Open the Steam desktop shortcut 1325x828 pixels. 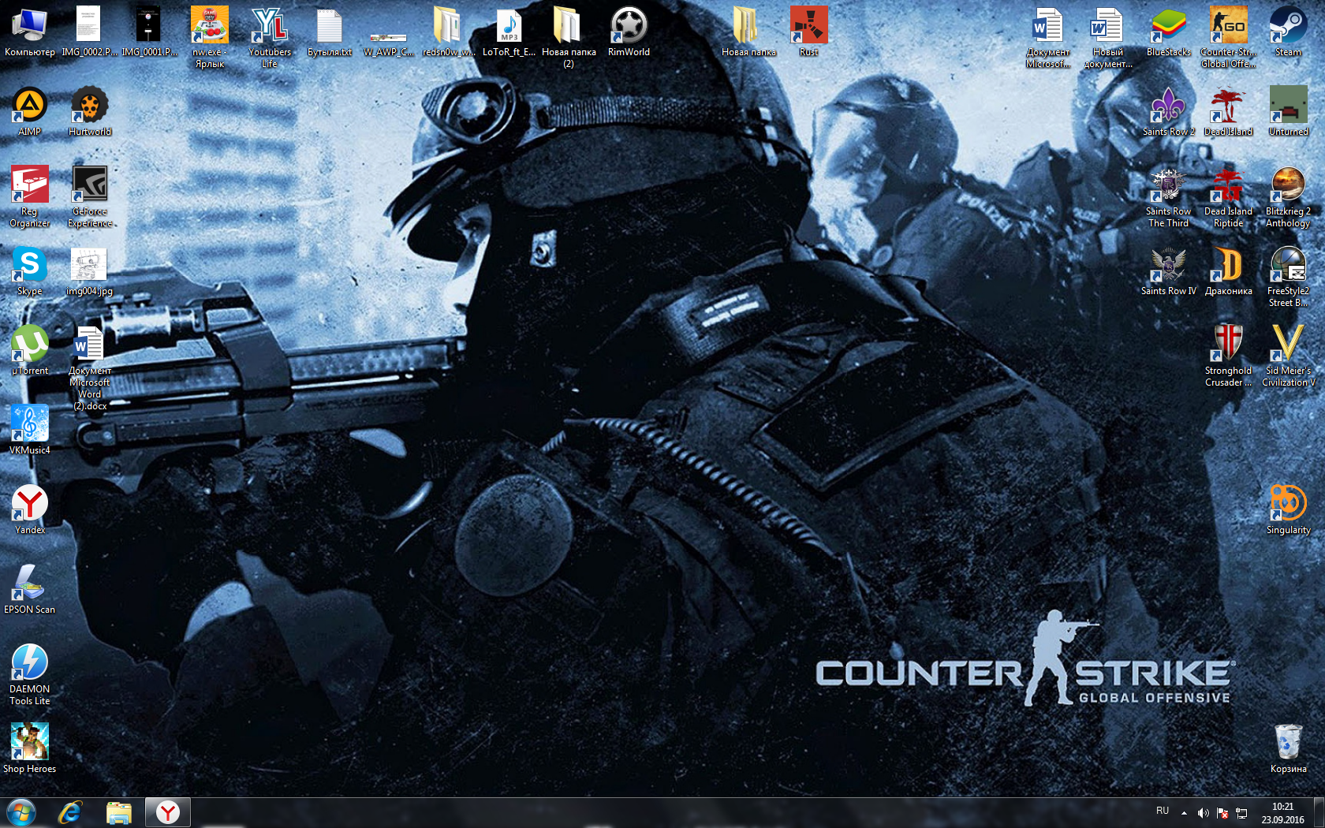click(1288, 32)
